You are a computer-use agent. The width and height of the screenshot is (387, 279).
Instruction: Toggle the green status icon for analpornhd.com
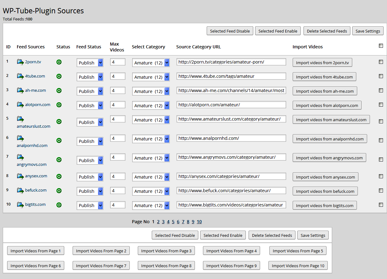59,140
